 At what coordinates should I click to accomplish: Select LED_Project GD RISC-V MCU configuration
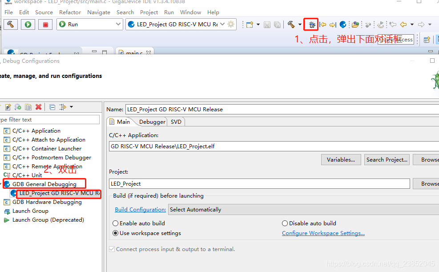[59, 193]
